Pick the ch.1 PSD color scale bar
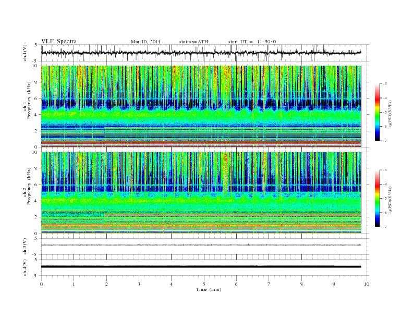413x319 pixels. coord(377,112)
